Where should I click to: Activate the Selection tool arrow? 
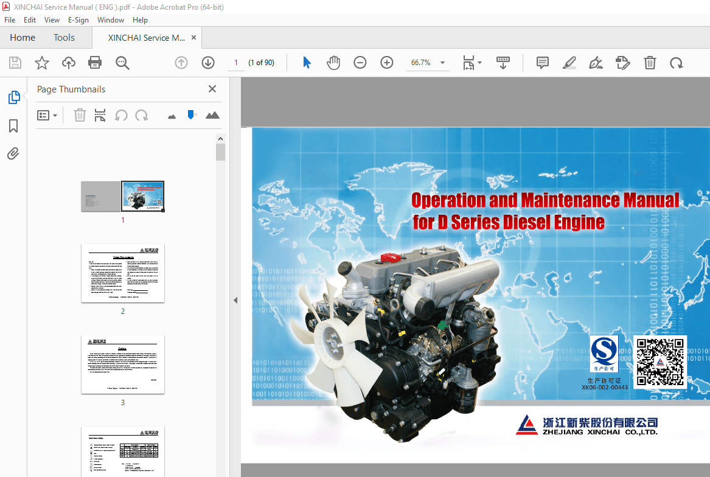pos(307,62)
